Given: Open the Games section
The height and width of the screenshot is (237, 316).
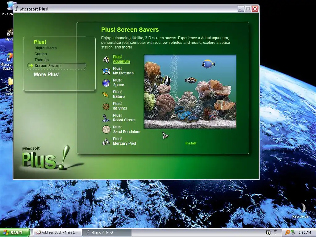Looking at the screenshot, I should (40, 54).
